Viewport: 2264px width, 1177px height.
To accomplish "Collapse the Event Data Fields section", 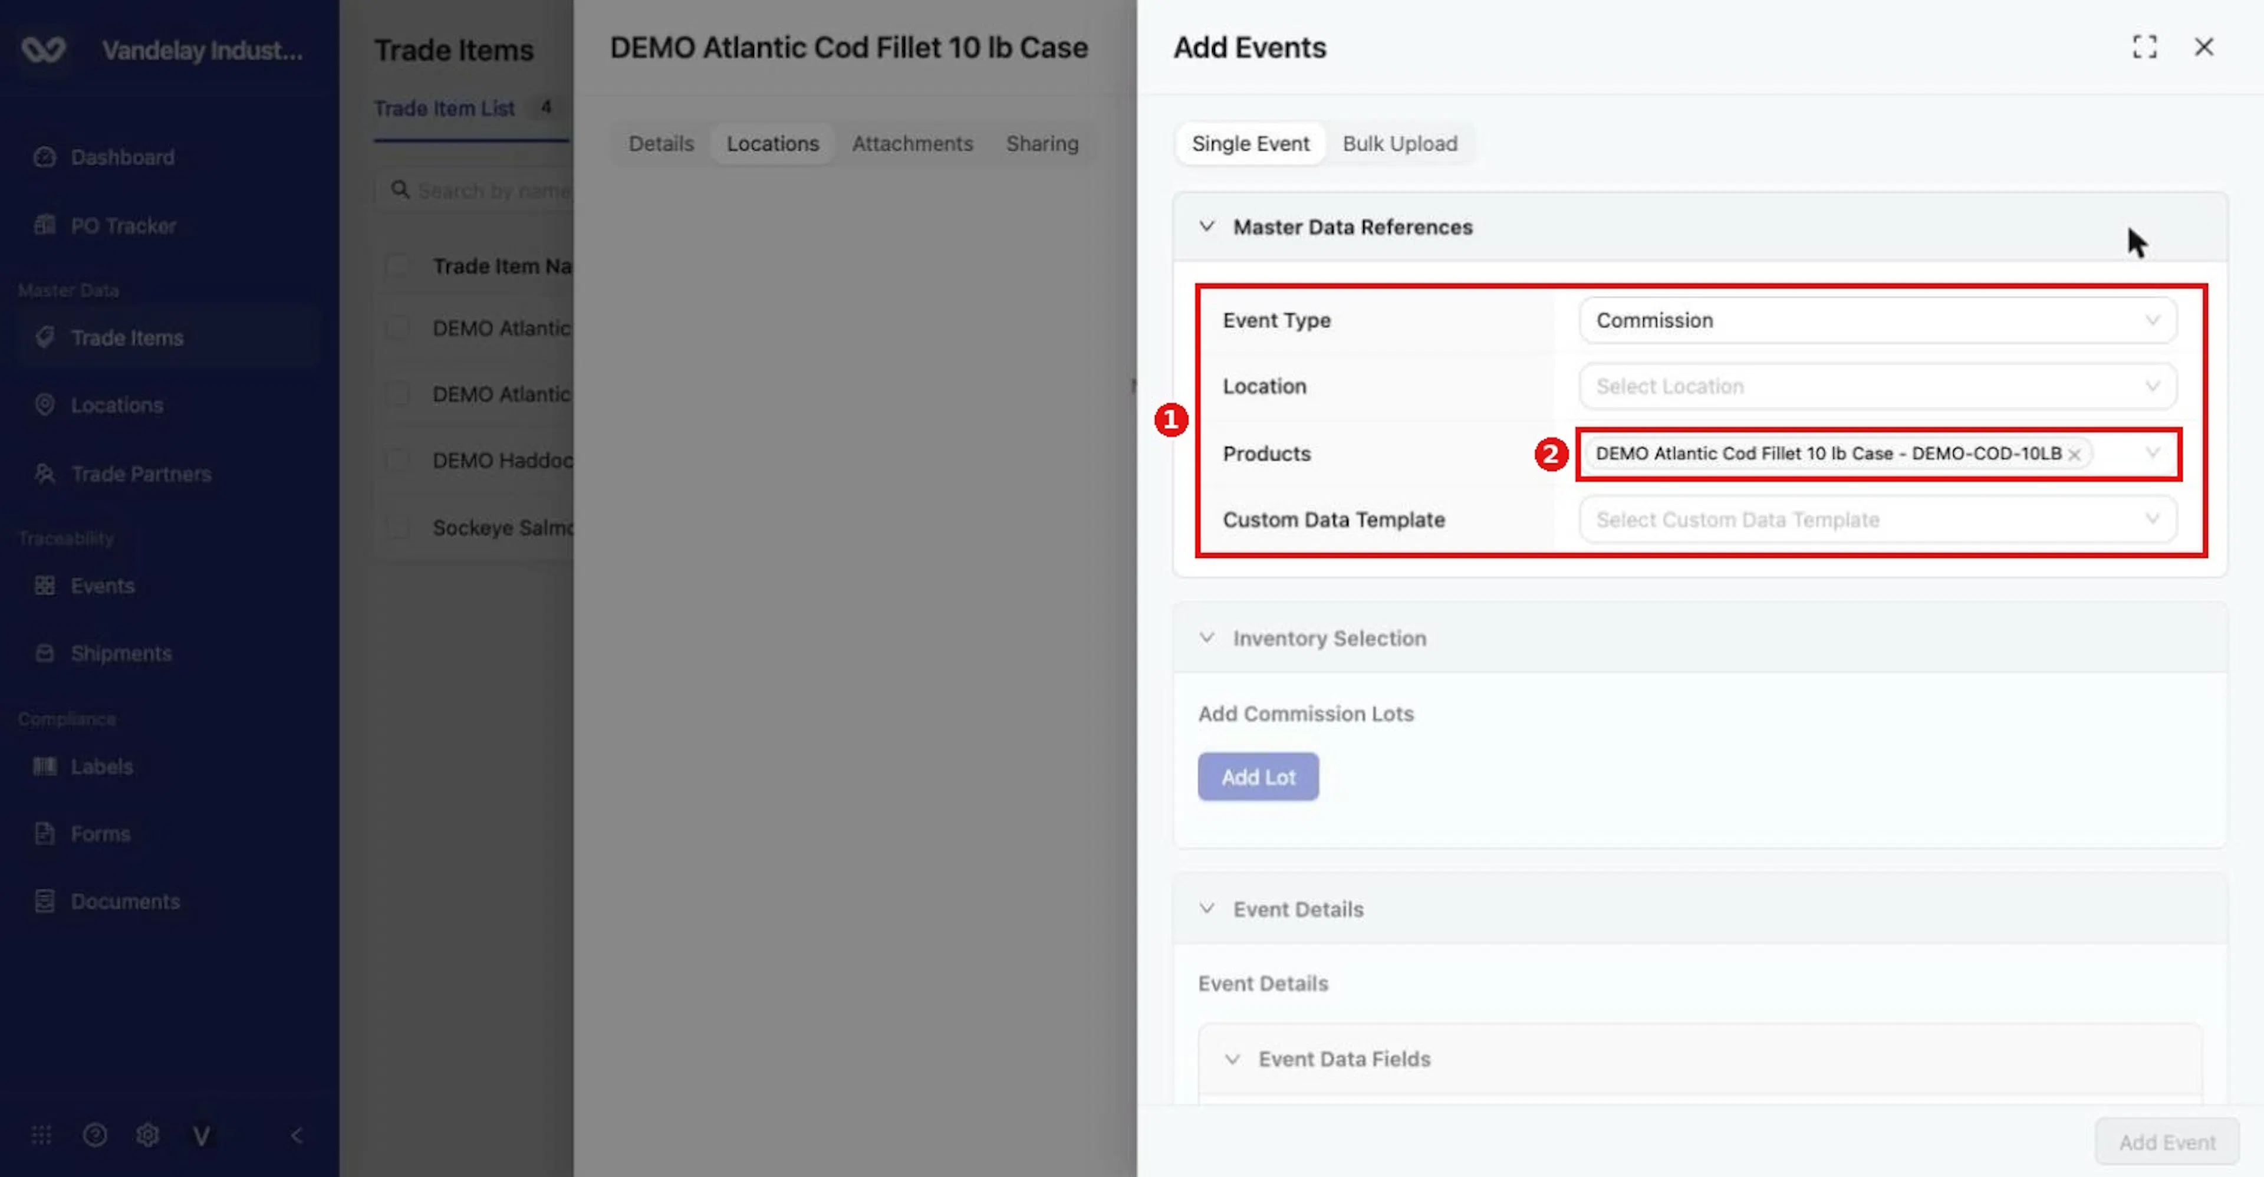I will click(1232, 1059).
